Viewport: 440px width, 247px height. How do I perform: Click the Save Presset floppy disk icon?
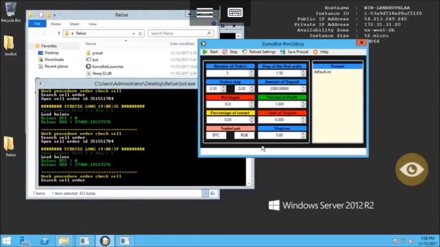[283, 52]
